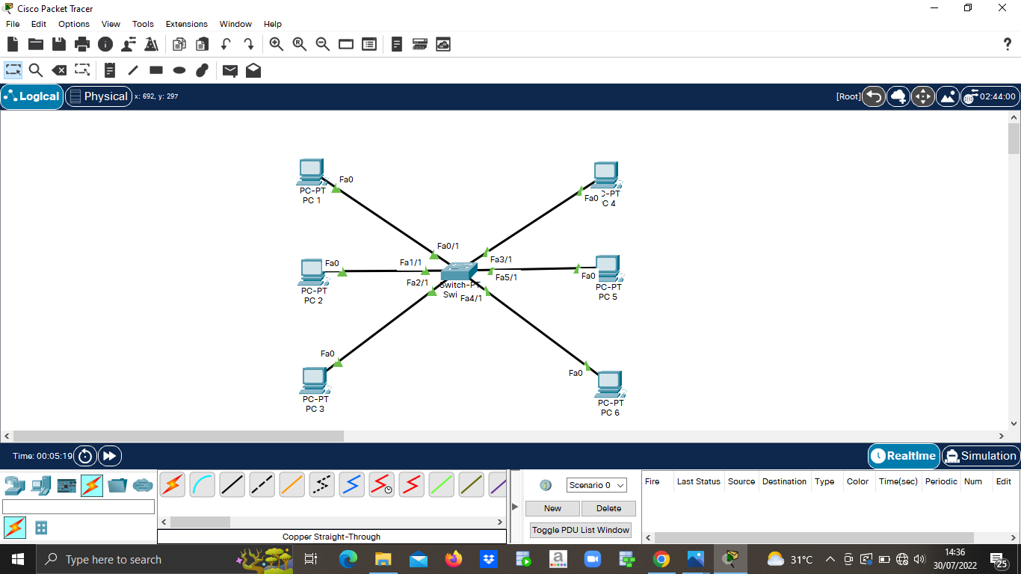Select the PC 1 device icon
This screenshot has width=1021, height=574.
[311, 173]
